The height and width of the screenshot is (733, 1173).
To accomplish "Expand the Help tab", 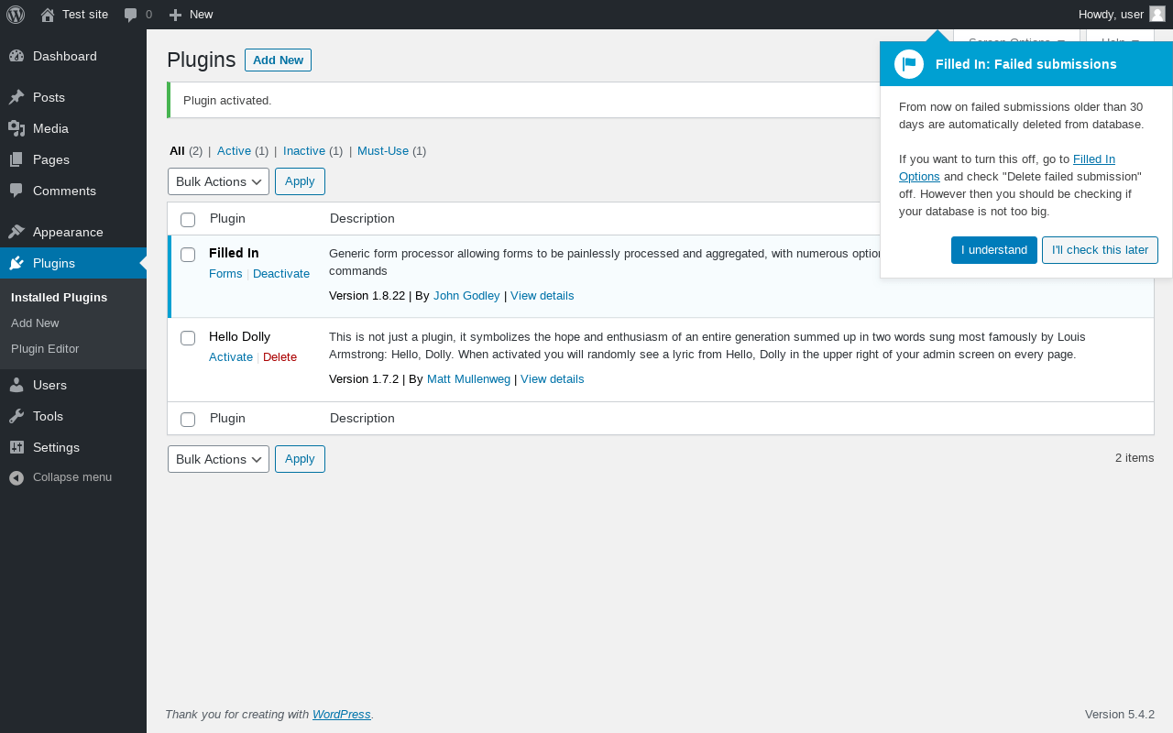I will click(1120, 36).
